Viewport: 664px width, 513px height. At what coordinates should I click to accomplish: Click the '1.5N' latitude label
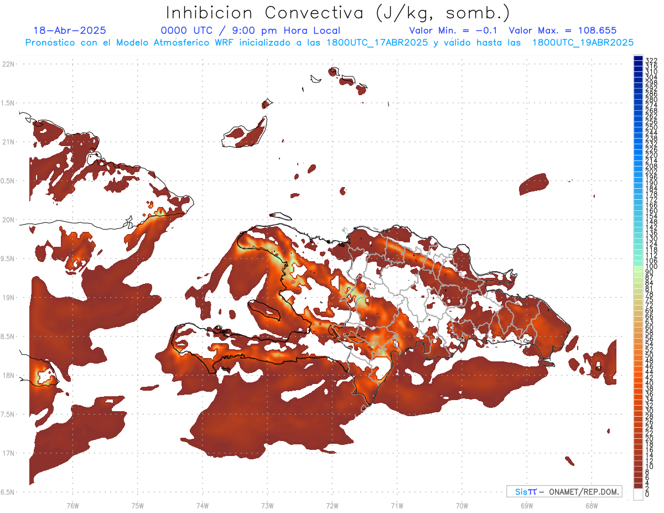(x=8, y=103)
